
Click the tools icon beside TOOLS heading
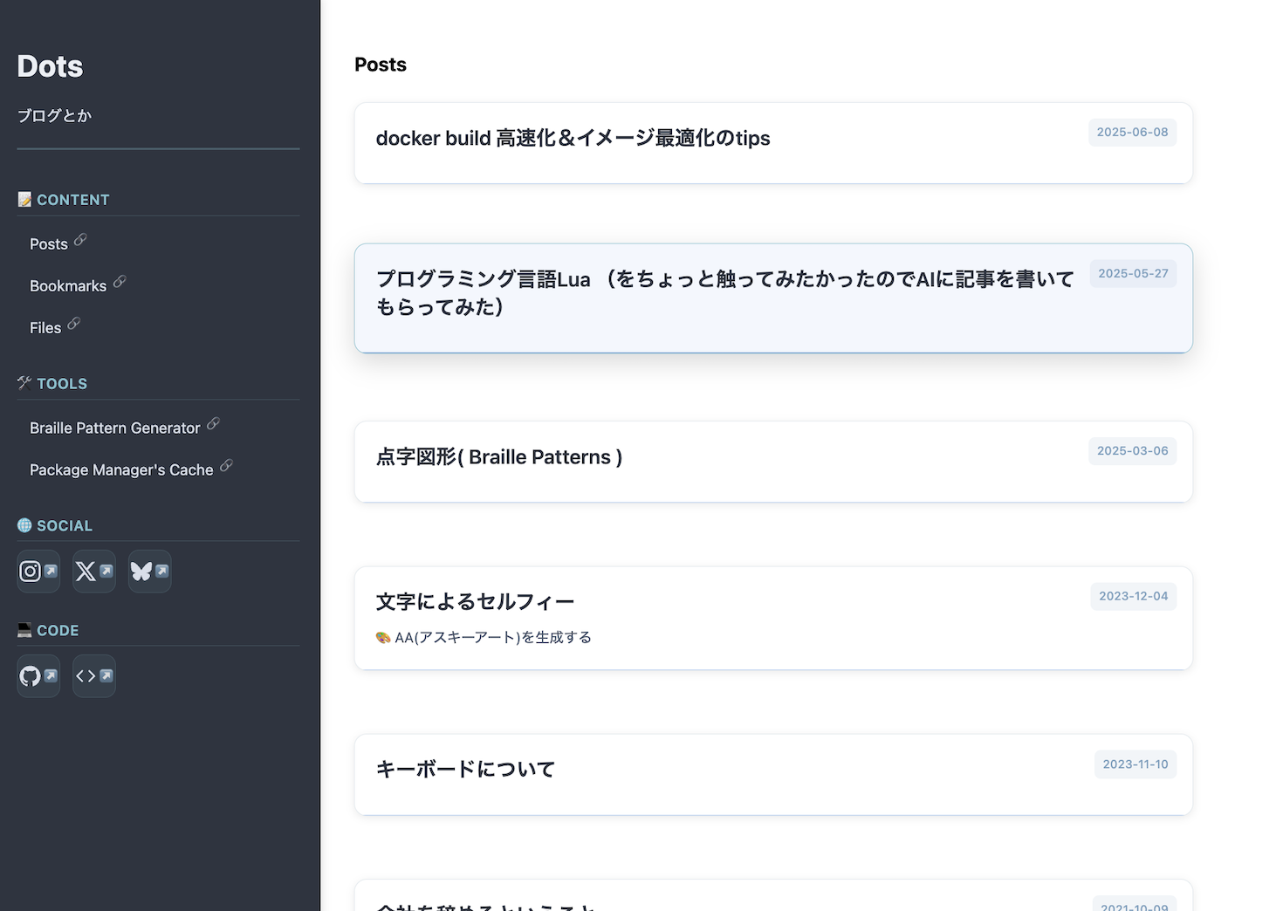[24, 383]
